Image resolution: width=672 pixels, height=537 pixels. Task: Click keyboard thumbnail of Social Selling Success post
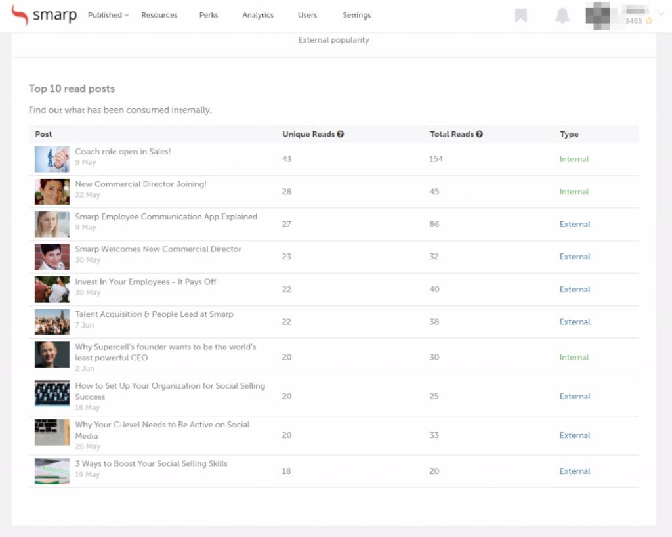pos(52,393)
